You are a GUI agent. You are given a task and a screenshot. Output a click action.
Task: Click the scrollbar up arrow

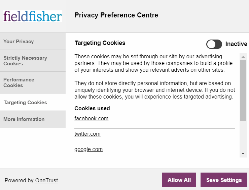tap(243, 57)
